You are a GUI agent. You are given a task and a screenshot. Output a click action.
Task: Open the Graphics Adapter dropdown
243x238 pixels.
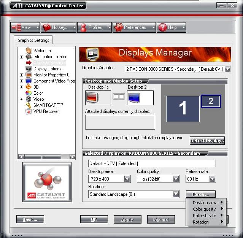coord(227,69)
